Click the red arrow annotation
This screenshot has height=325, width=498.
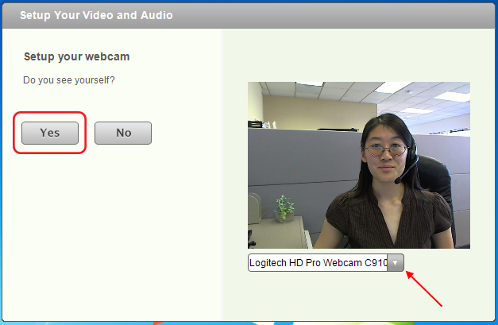point(427,288)
